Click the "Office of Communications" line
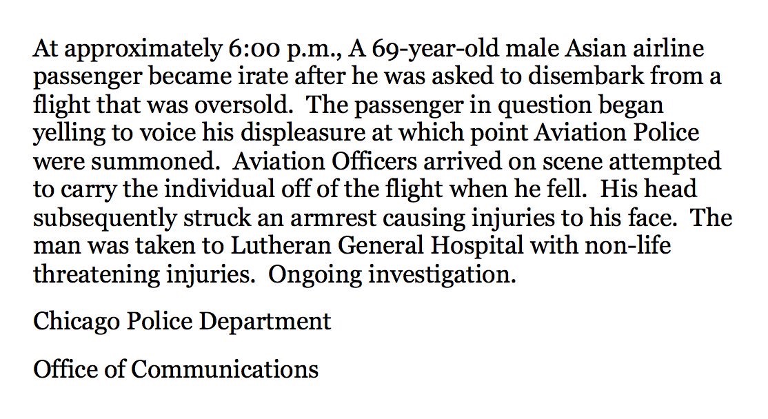This screenshot has width=768, height=419. (176, 369)
